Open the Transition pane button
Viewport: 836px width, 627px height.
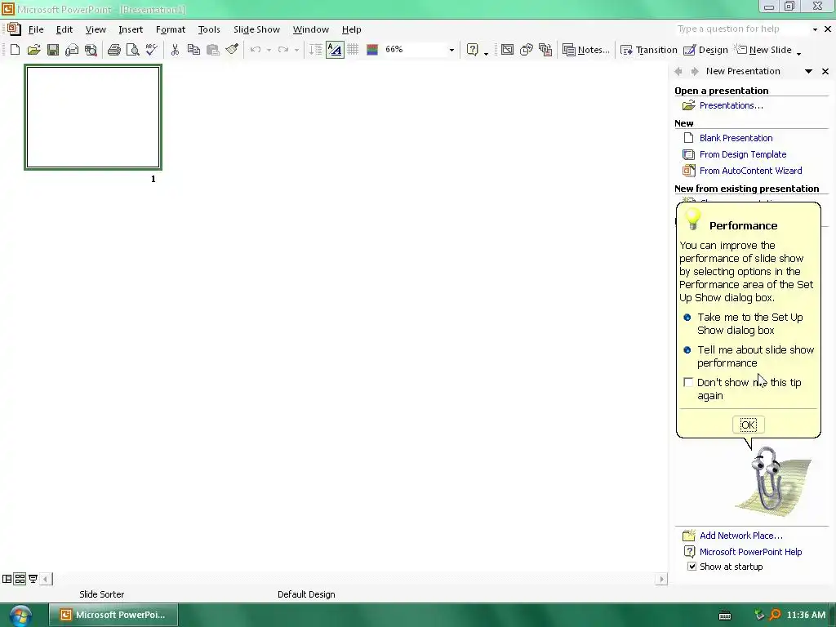point(648,50)
